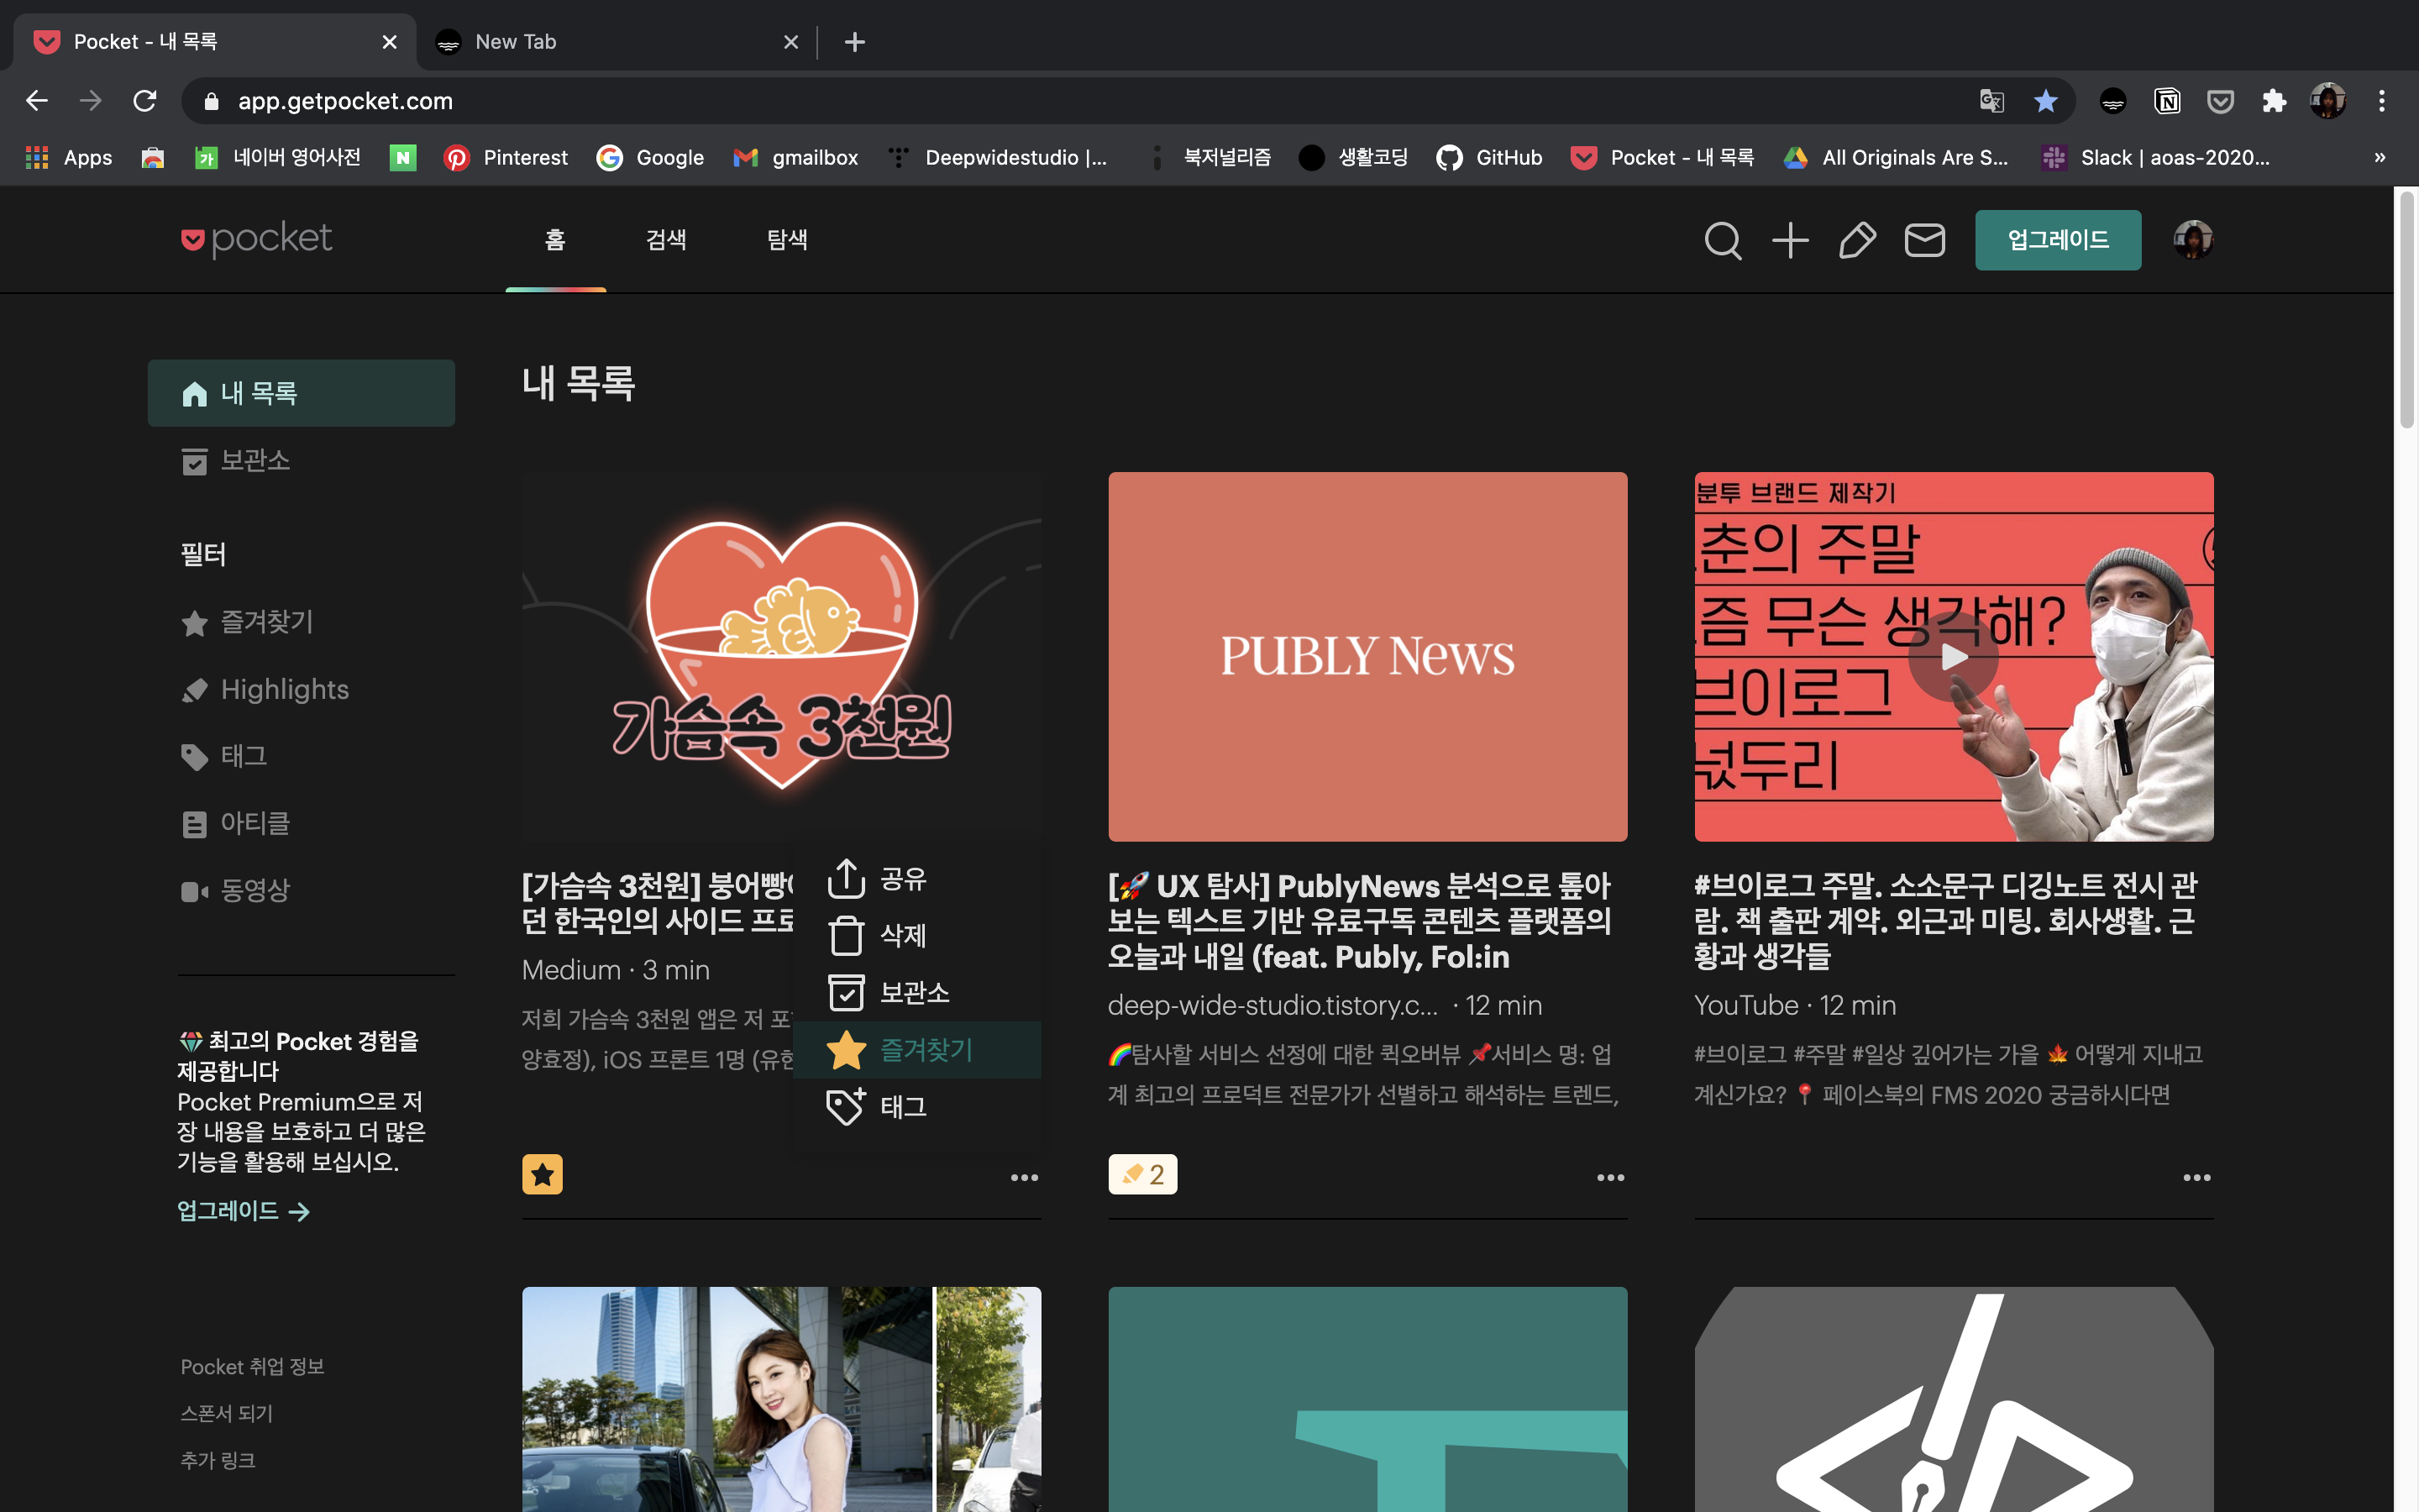Click the Pocket logo in header

pyautogui.click(x=257, y=239)
